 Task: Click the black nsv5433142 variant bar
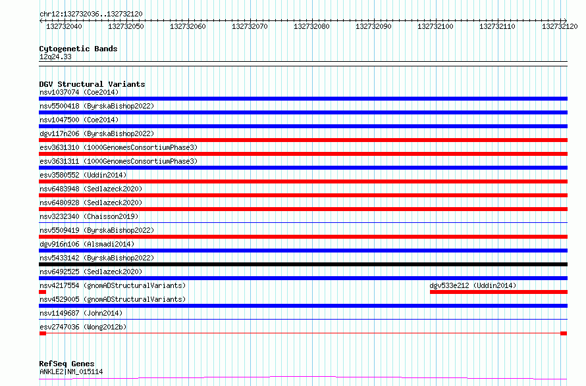point(303,264)
